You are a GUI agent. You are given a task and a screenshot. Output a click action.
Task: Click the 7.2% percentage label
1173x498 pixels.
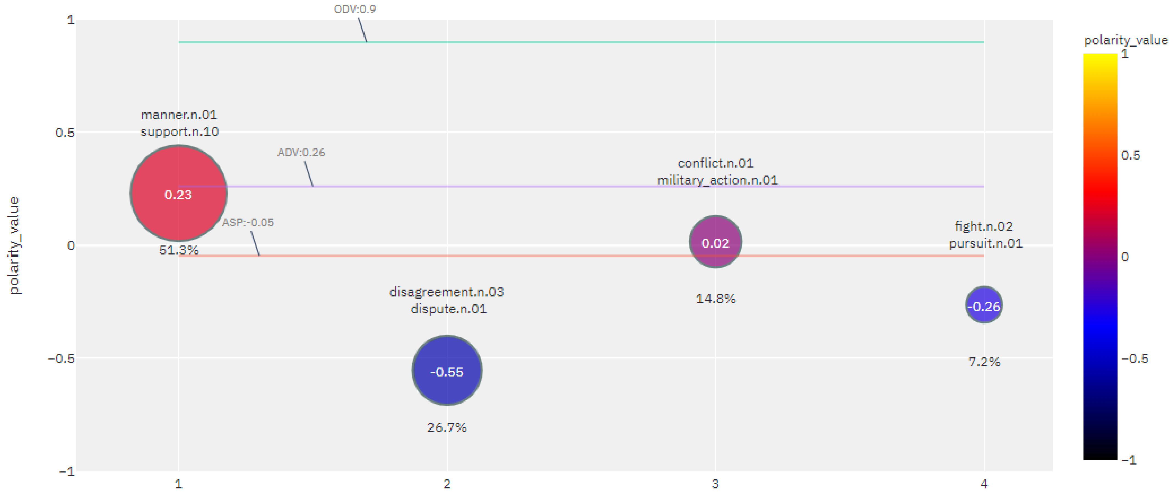984,362
